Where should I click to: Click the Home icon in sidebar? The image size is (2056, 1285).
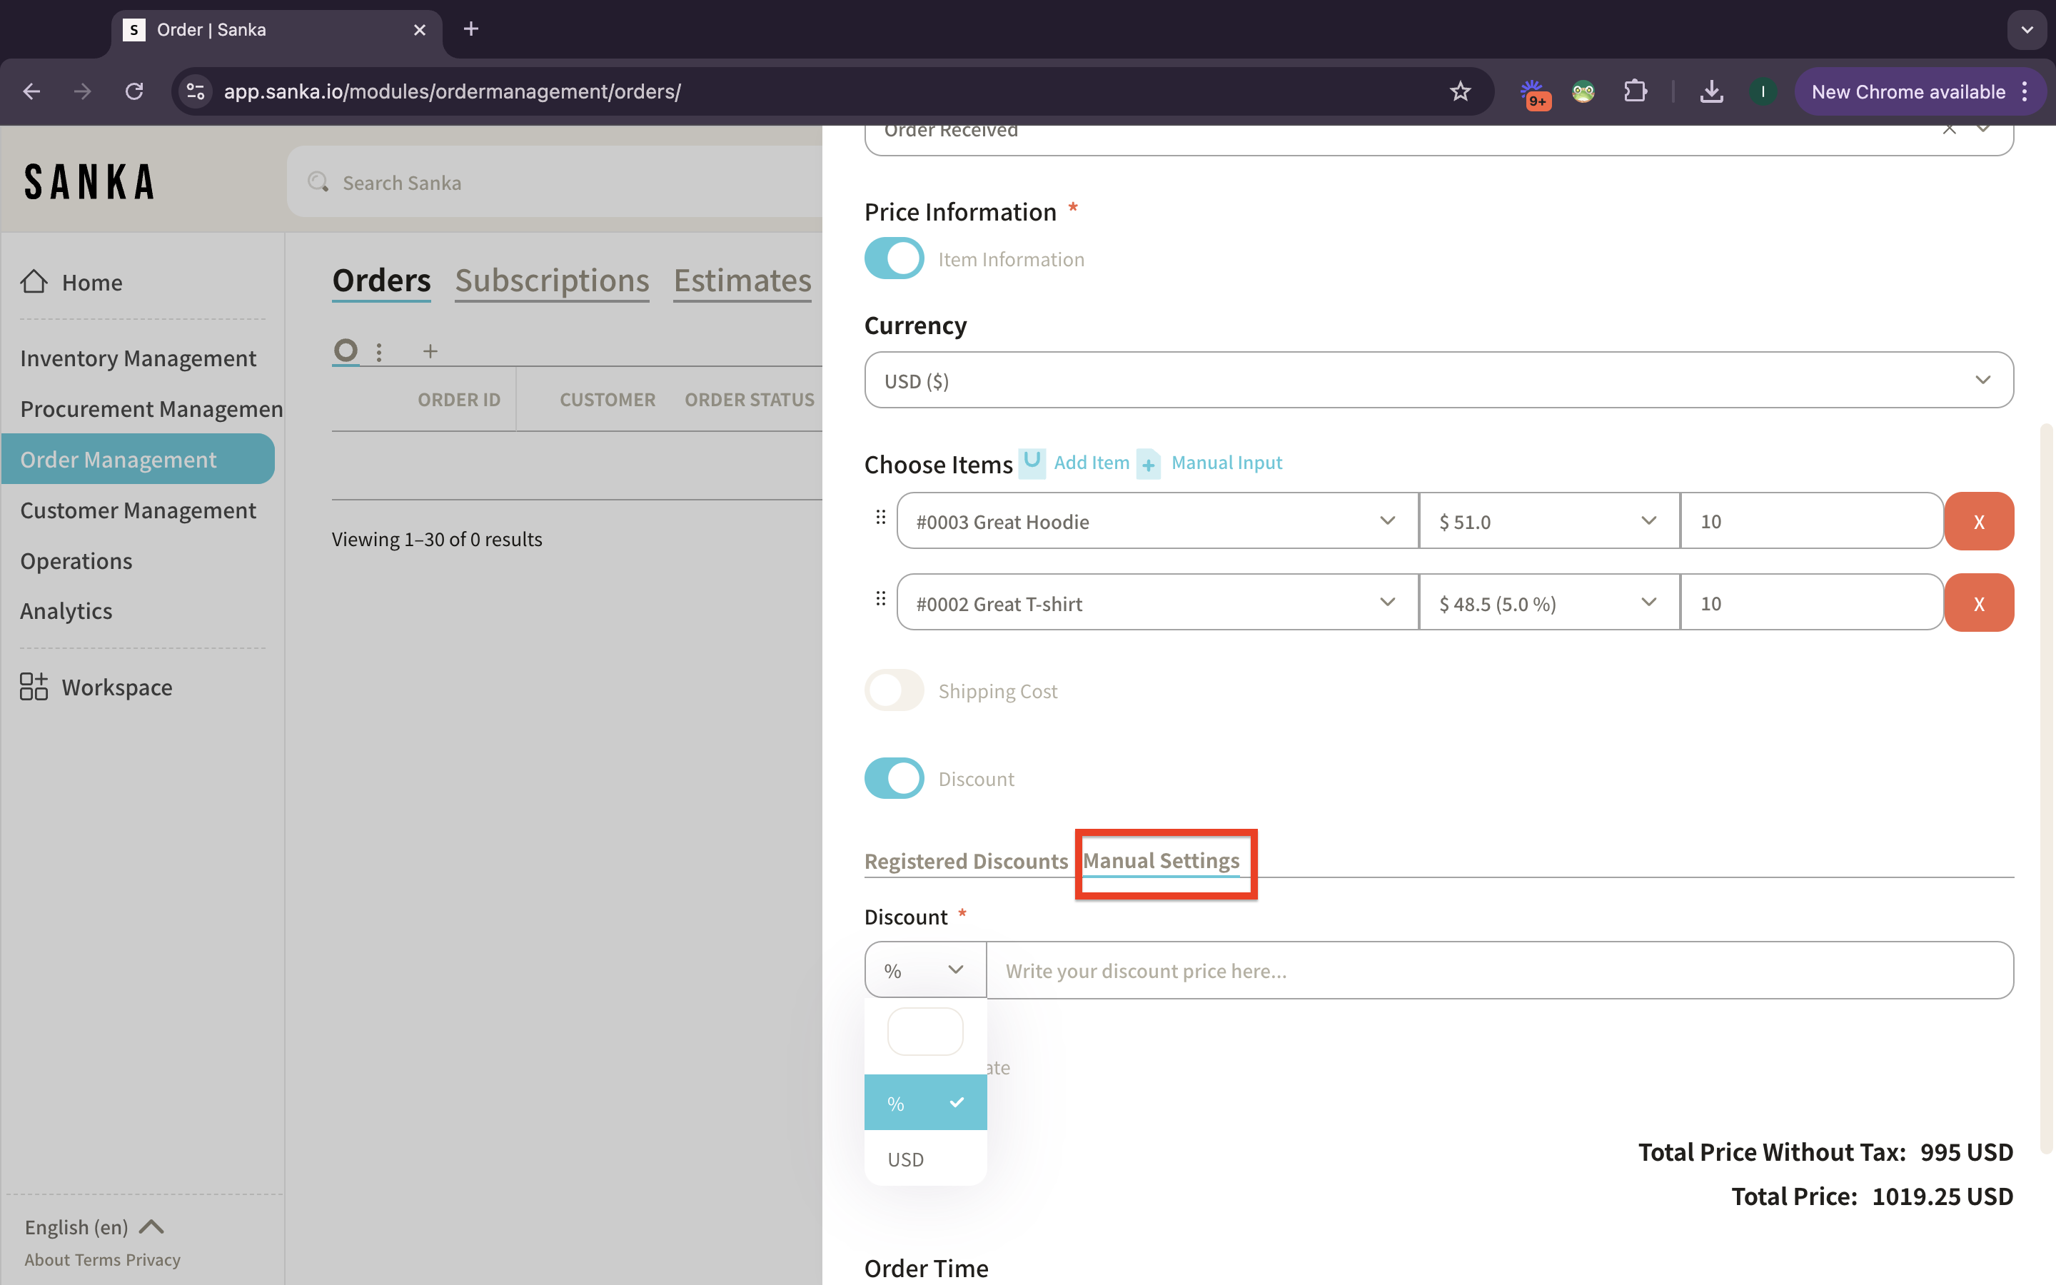click(34, 281)
